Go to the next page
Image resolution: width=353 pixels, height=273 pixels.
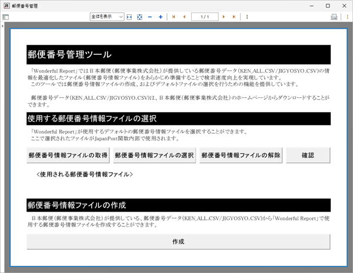tap(224, 17)
